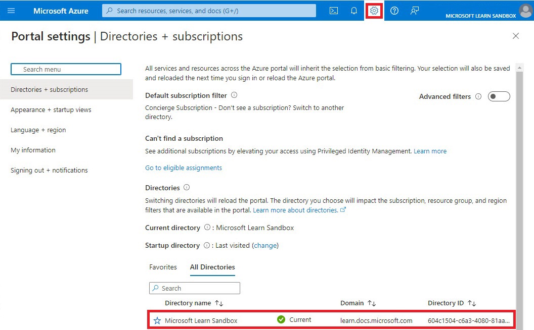This screenshot has height=330, width=534.
Task: Favorite the Microsoft Learn Sandbox directory star
Action: tap(157, 320)
